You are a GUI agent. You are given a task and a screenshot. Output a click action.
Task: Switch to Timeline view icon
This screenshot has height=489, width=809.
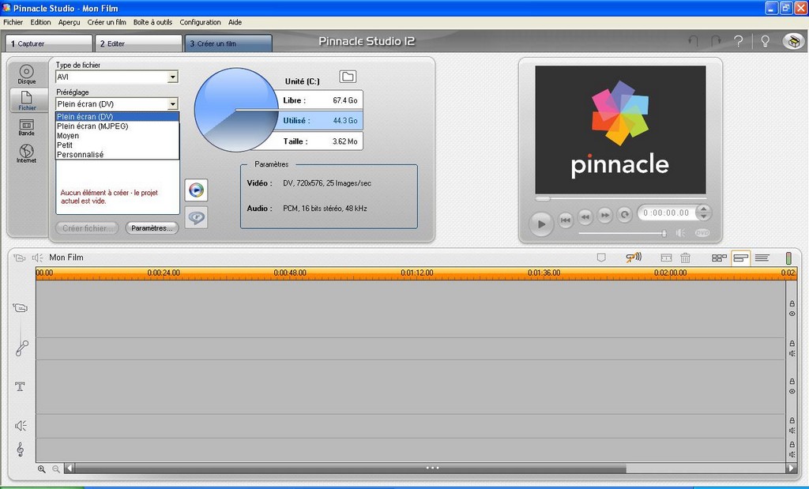click(741, 258)
